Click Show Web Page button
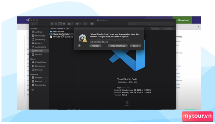 click(118, 46)
